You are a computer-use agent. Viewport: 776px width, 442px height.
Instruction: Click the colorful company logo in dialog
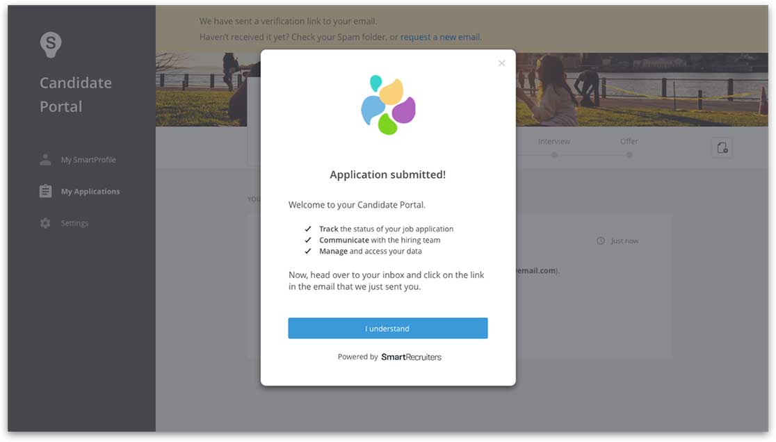(388, 105)
